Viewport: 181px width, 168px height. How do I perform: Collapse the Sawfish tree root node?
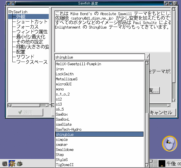tap(10, 11)
